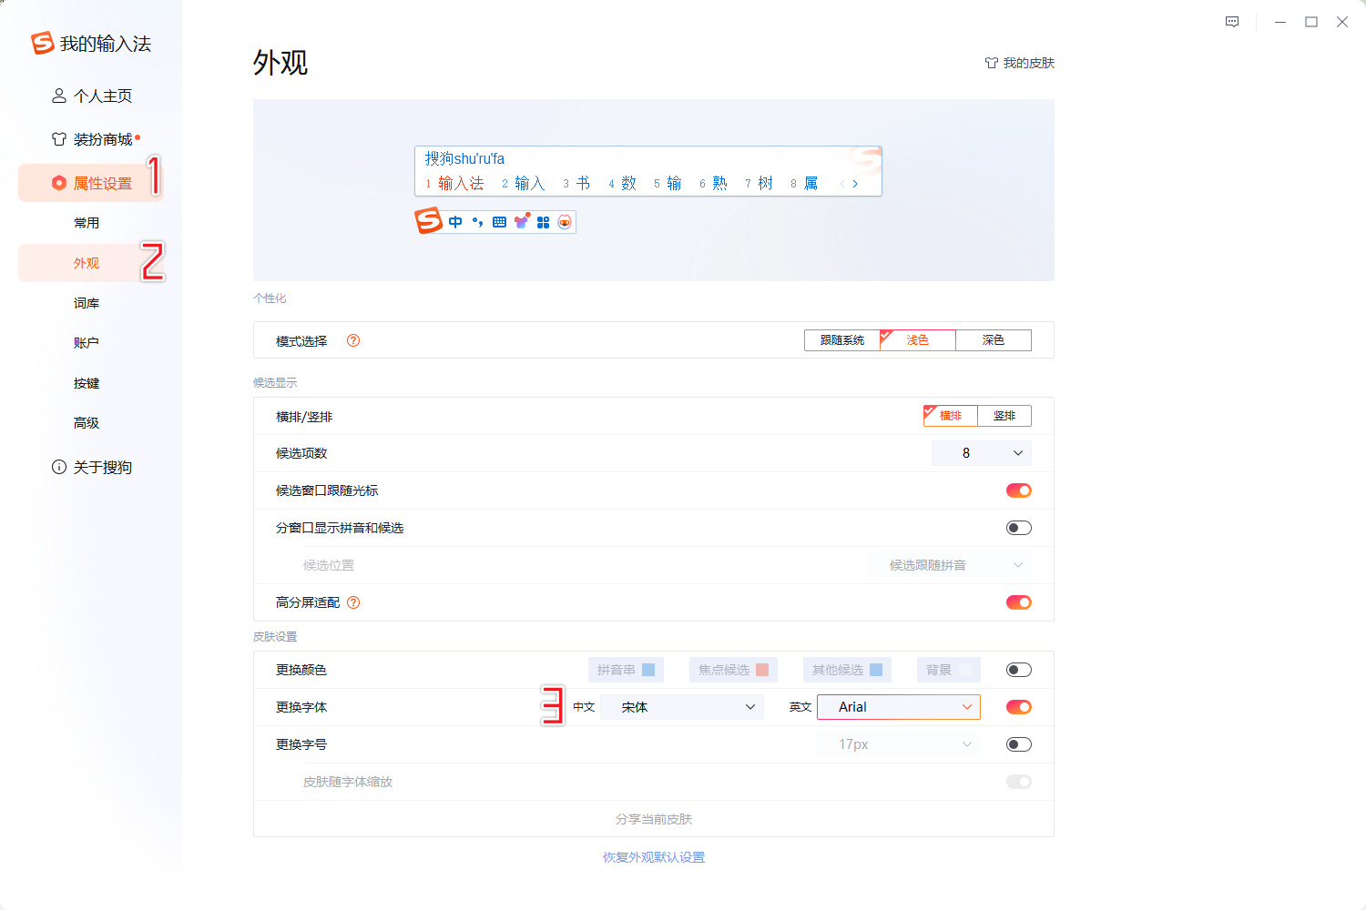Choose 竖排 candidate layout

coord(1004,416)
